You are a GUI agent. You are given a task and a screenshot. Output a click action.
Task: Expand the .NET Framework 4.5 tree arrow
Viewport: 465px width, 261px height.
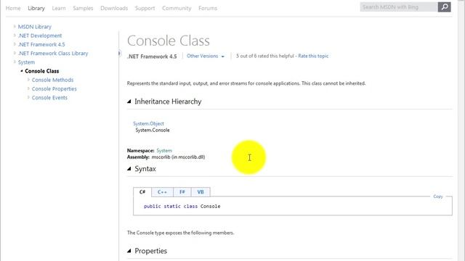pyautogui.click(x=15, y=44)
